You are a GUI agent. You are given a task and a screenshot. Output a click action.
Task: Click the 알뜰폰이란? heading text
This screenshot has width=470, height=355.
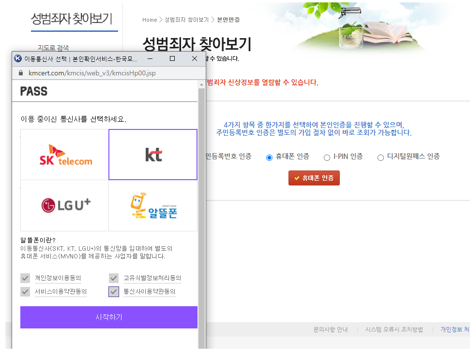pos(38,240)
